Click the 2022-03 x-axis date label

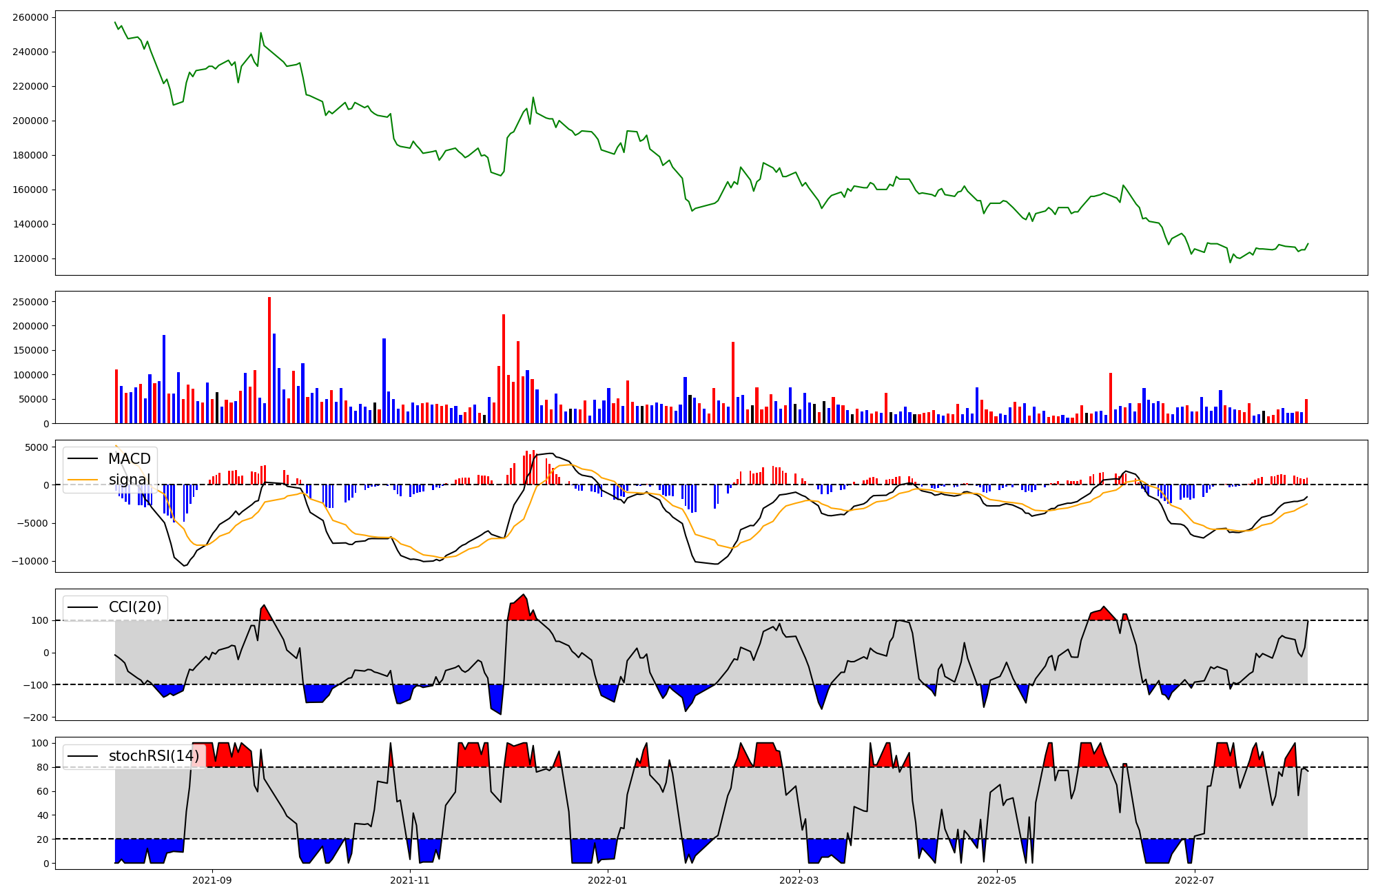pyautogui.click(x=799, y=880)
